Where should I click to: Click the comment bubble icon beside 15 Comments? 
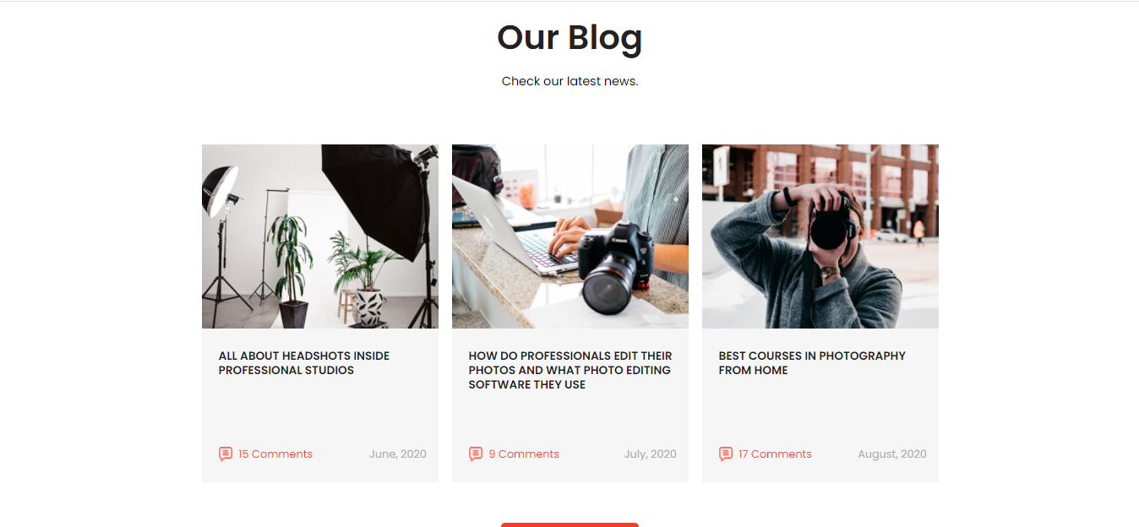(226, 454)
